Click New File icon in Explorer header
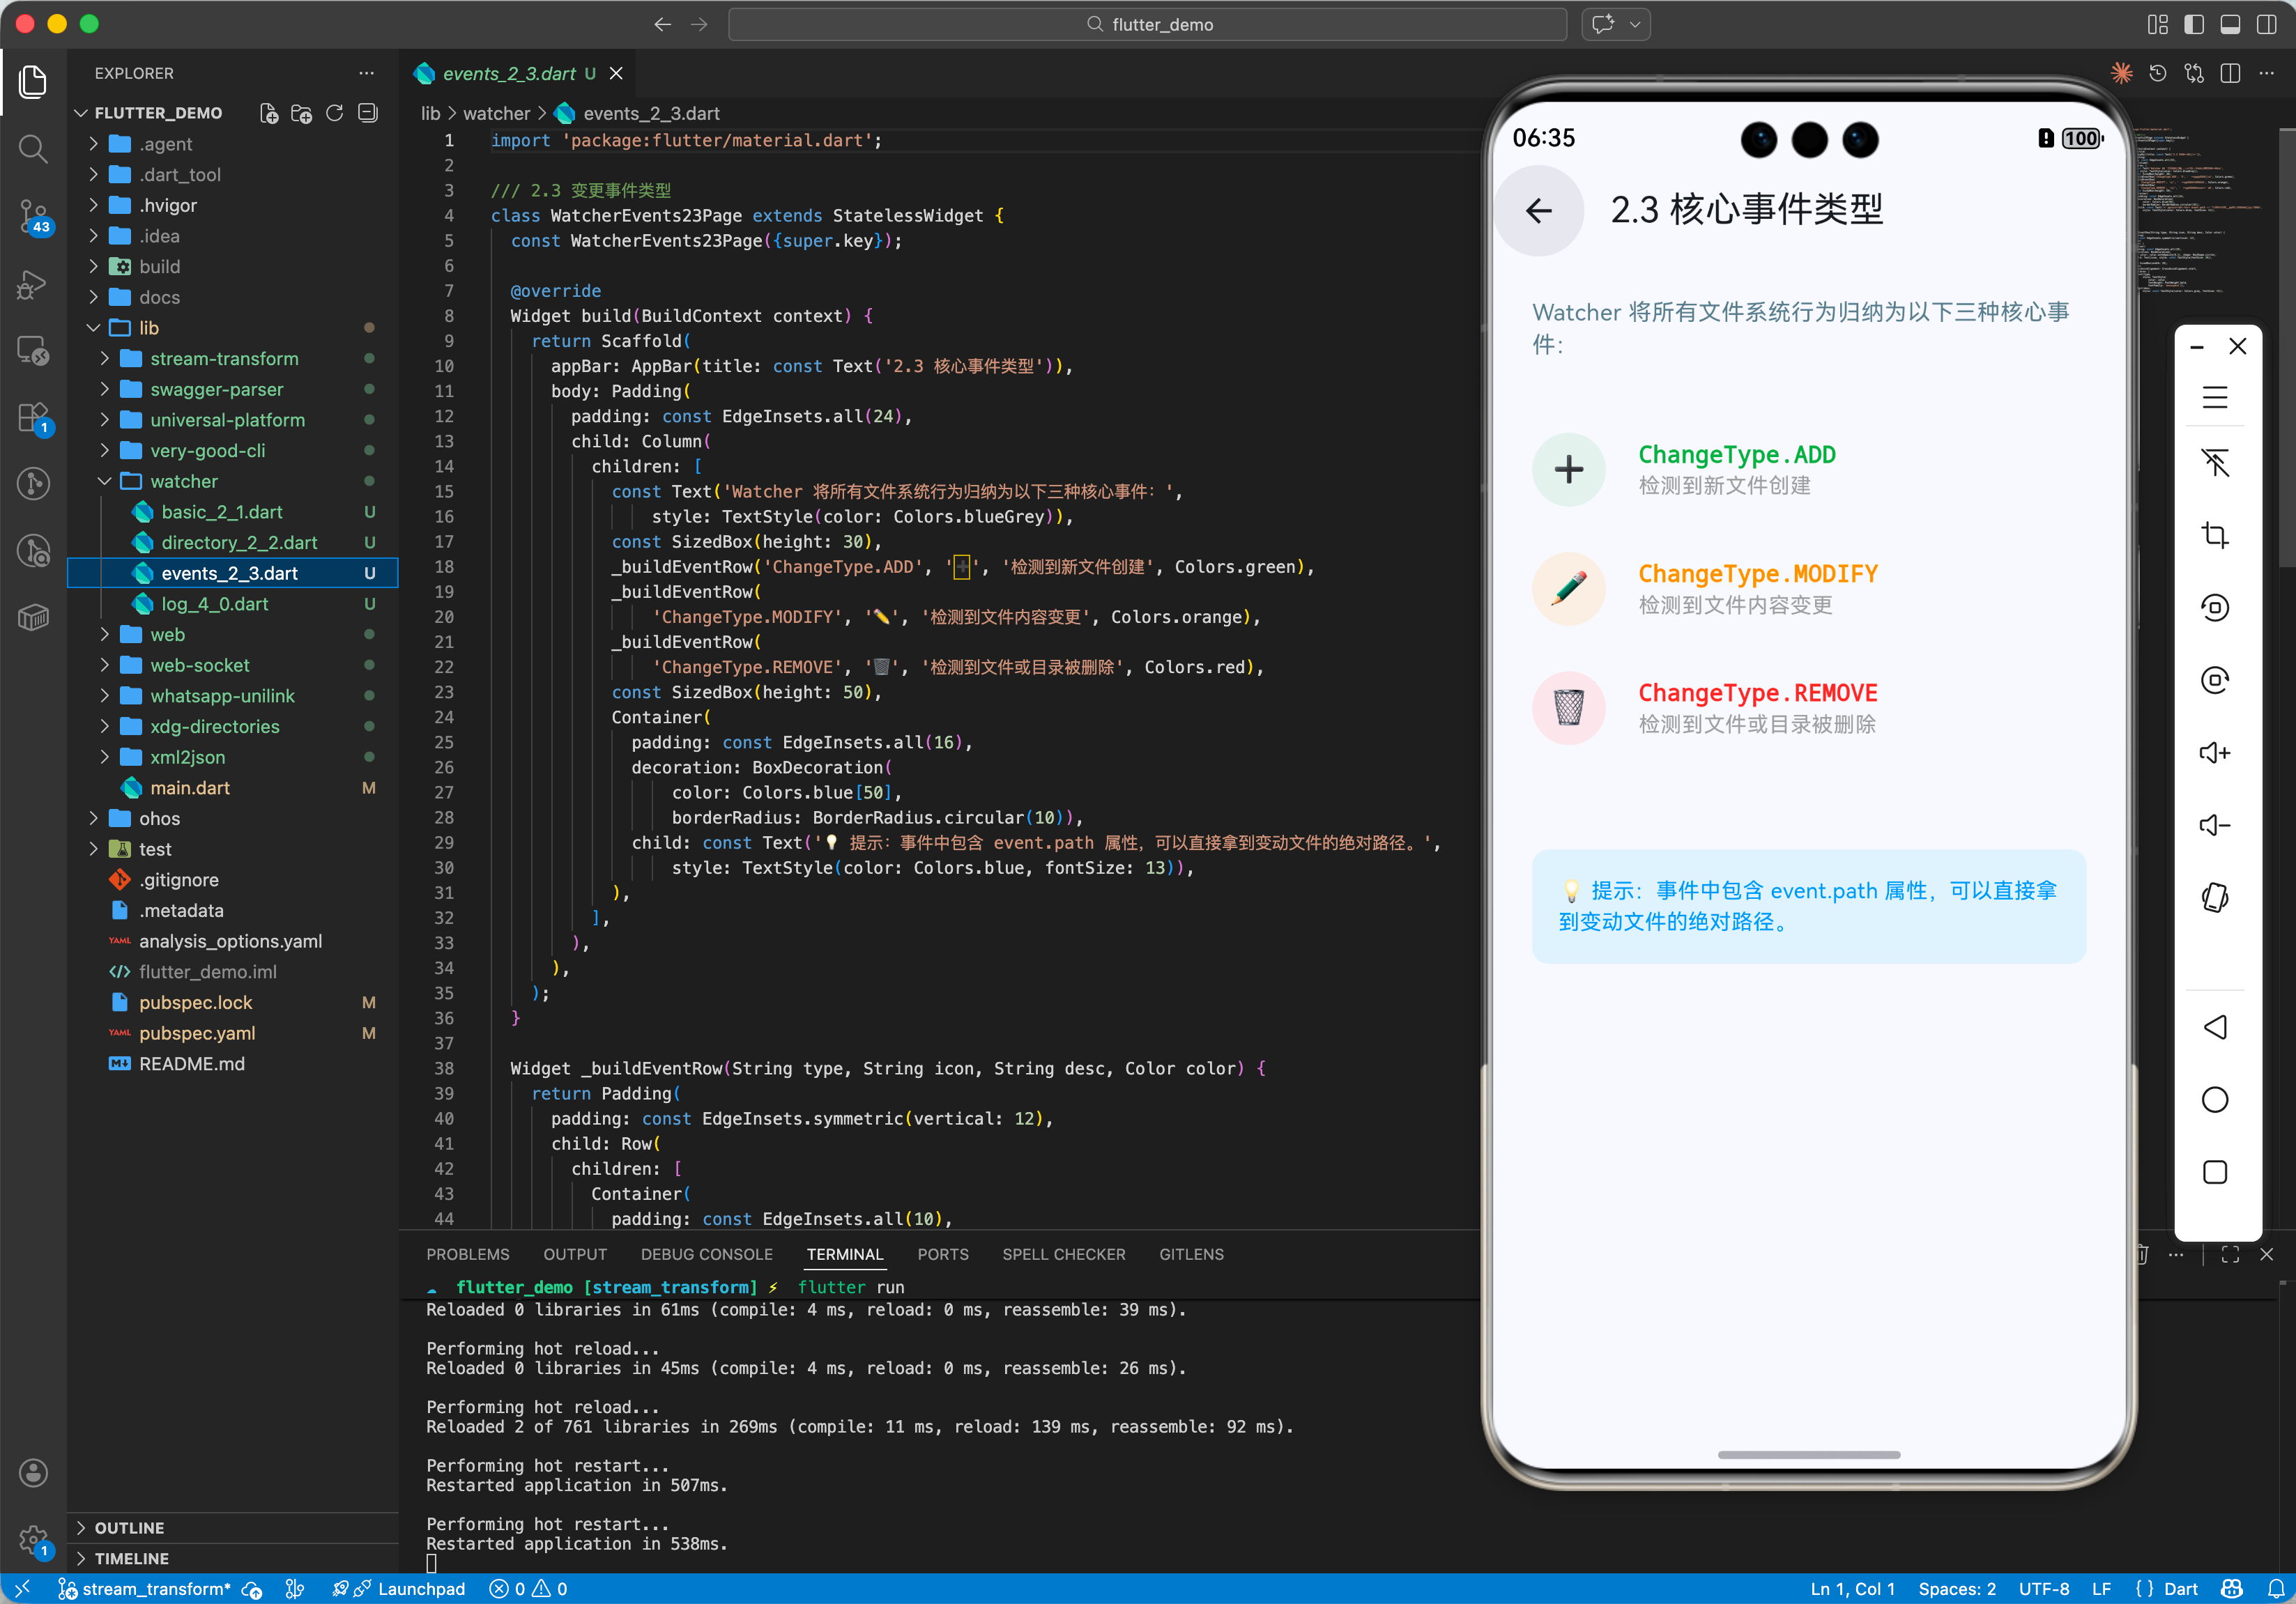Screen dimensions: 2296x1604 (269, 113)
